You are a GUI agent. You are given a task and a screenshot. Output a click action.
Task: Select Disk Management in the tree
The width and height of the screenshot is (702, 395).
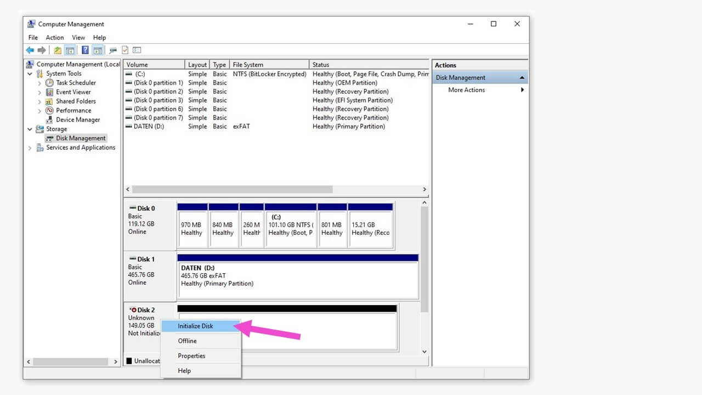[81, 138]
